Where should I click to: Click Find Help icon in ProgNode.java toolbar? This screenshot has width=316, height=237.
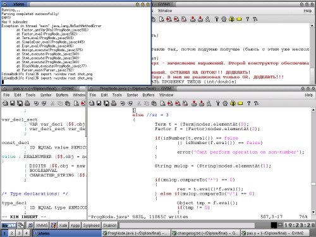pos(256,103)
